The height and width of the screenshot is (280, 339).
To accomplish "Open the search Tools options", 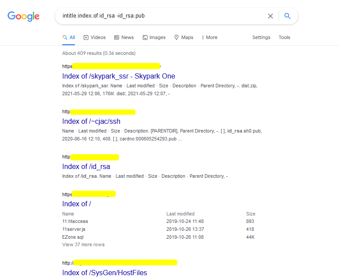I will click(x=284, y=37).
